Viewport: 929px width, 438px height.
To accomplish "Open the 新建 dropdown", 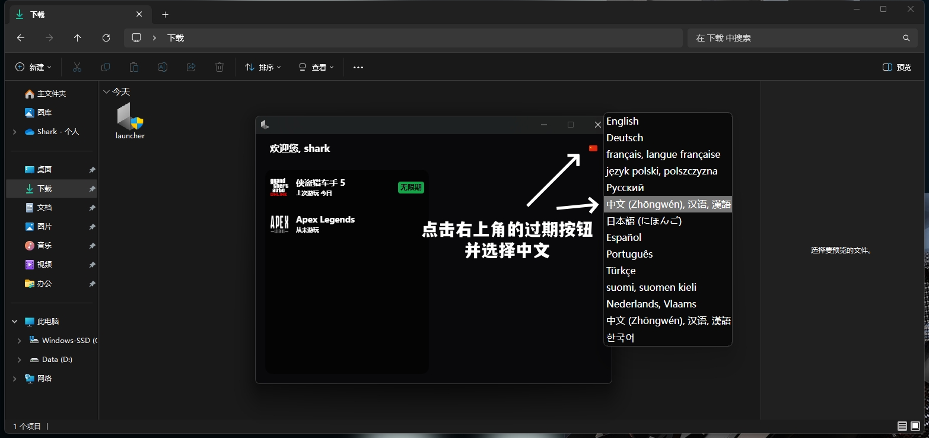I will [x=33, y=67].
